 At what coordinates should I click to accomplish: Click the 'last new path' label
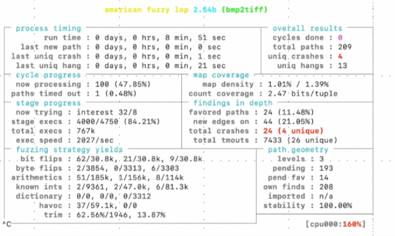[x=50, y=47]
